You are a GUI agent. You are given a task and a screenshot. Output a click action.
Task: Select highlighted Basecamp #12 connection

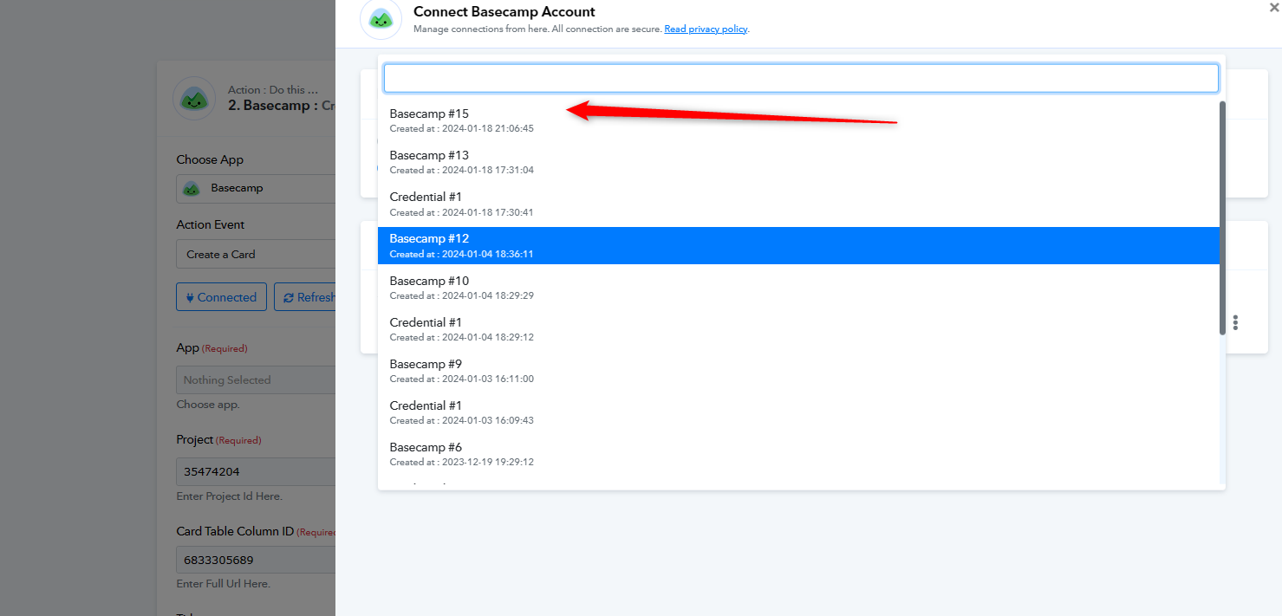798,245
